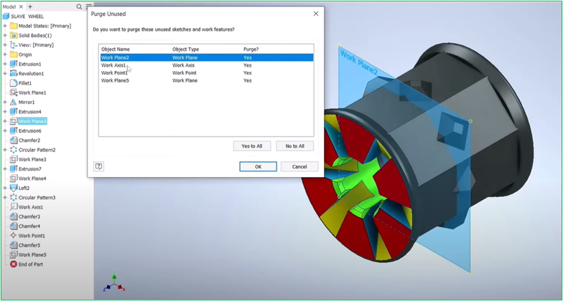The image size is (563, 301).
Task: Toggle Purge value for Work Axis1 row
Action: (248, 65)
